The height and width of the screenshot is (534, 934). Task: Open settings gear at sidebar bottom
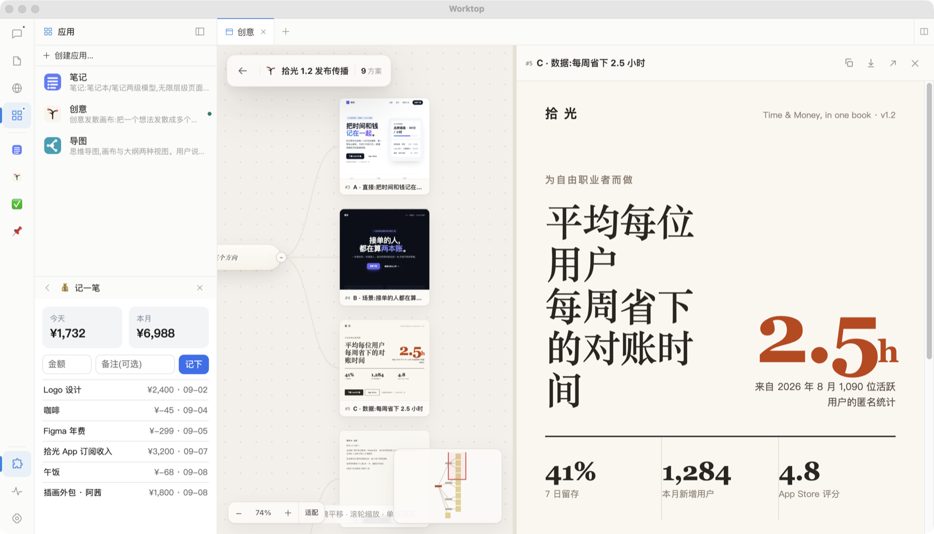17,518
